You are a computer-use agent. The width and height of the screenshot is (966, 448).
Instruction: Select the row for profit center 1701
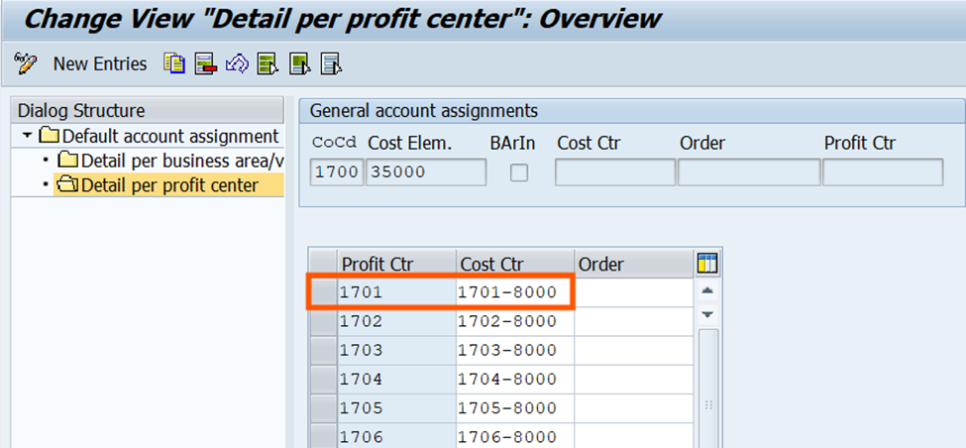point(323,293)
